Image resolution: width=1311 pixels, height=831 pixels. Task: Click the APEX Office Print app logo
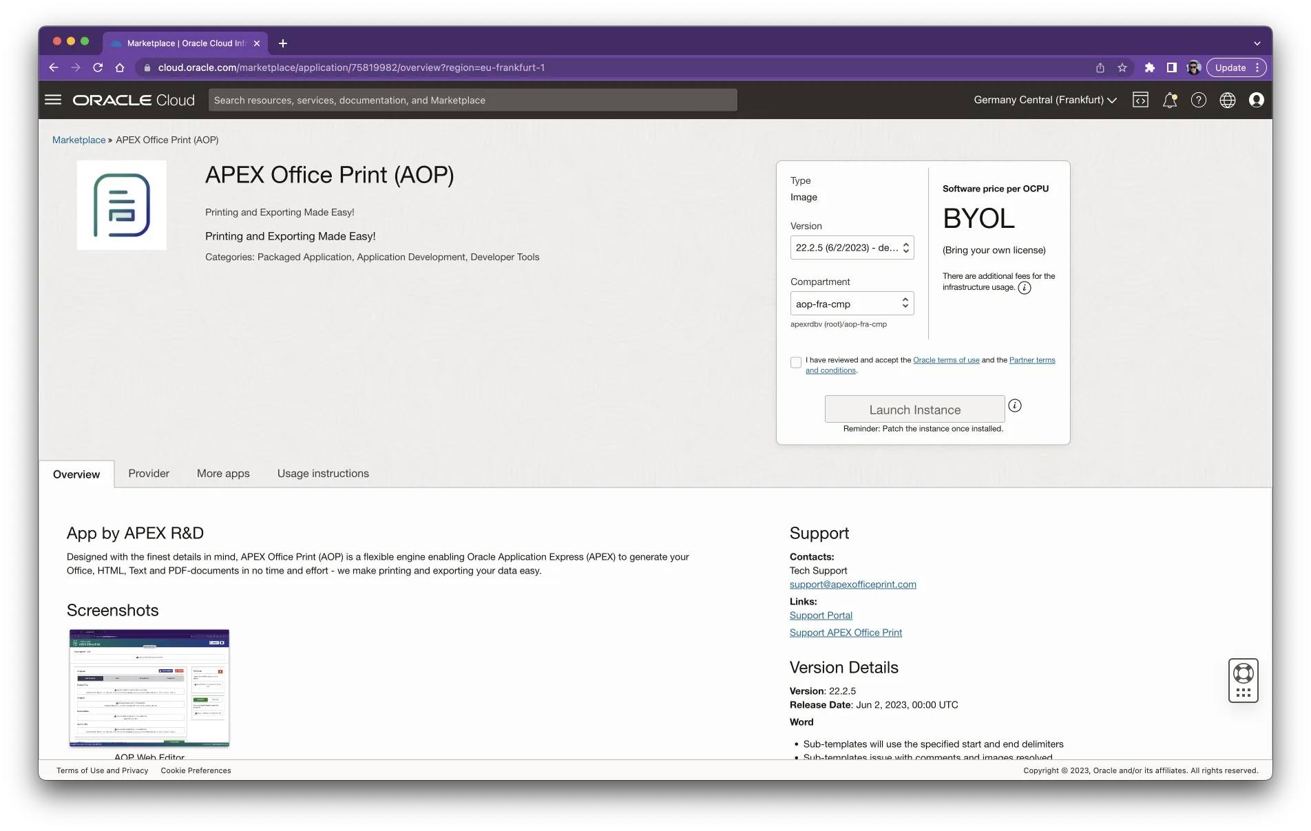tap(122, 205)
